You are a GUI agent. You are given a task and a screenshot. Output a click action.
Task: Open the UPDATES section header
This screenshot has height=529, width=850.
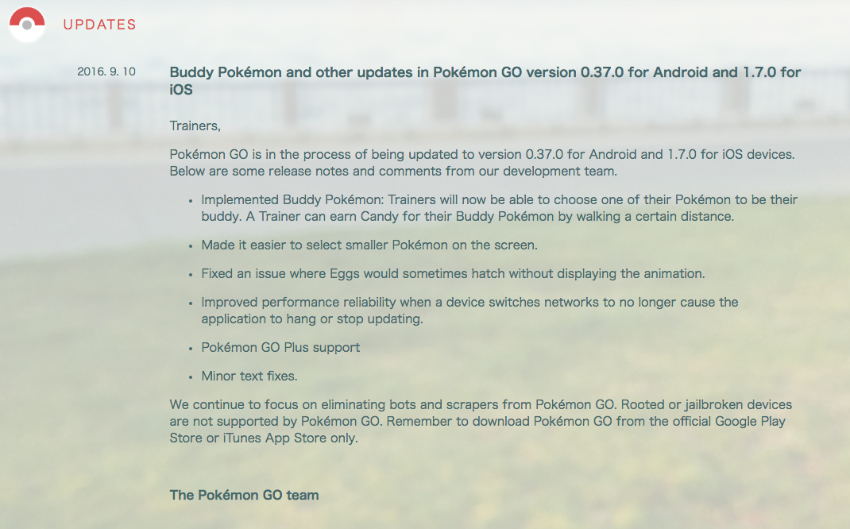100,25
